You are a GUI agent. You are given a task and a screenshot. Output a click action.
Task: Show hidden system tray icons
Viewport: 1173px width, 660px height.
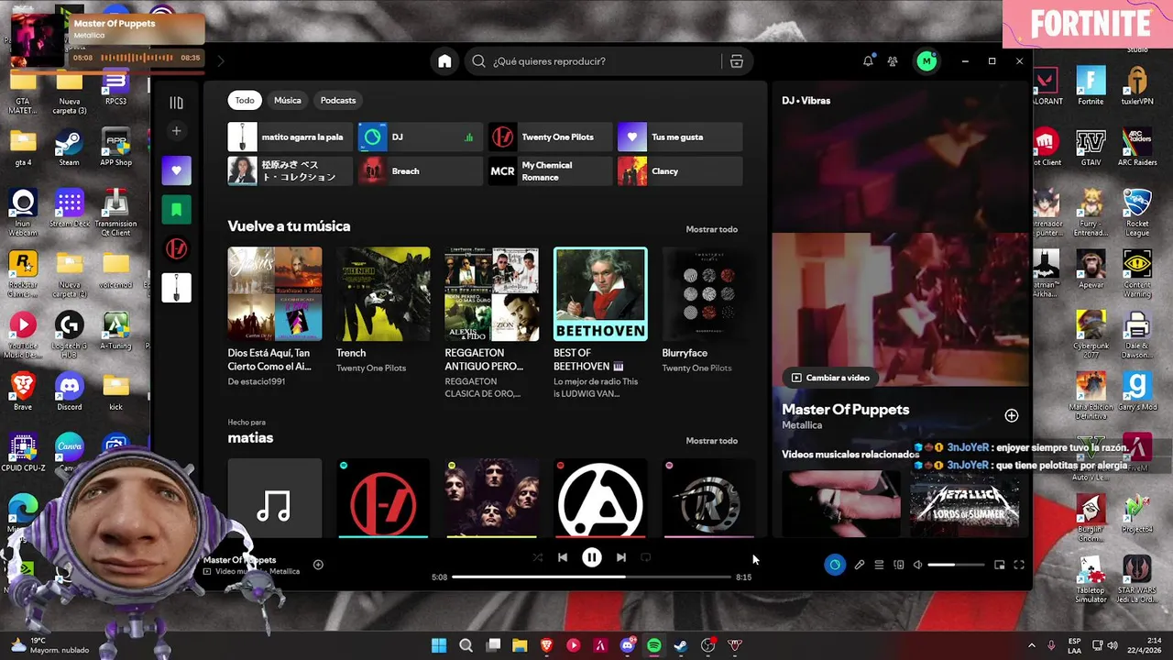point(1031,645)
